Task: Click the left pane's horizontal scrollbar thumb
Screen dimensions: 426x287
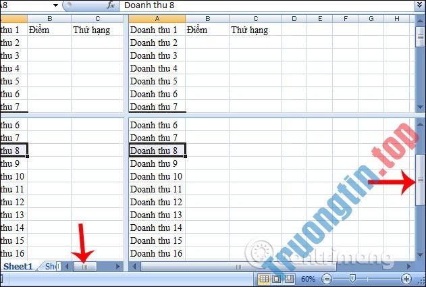Action: click(x=85, y=267)
